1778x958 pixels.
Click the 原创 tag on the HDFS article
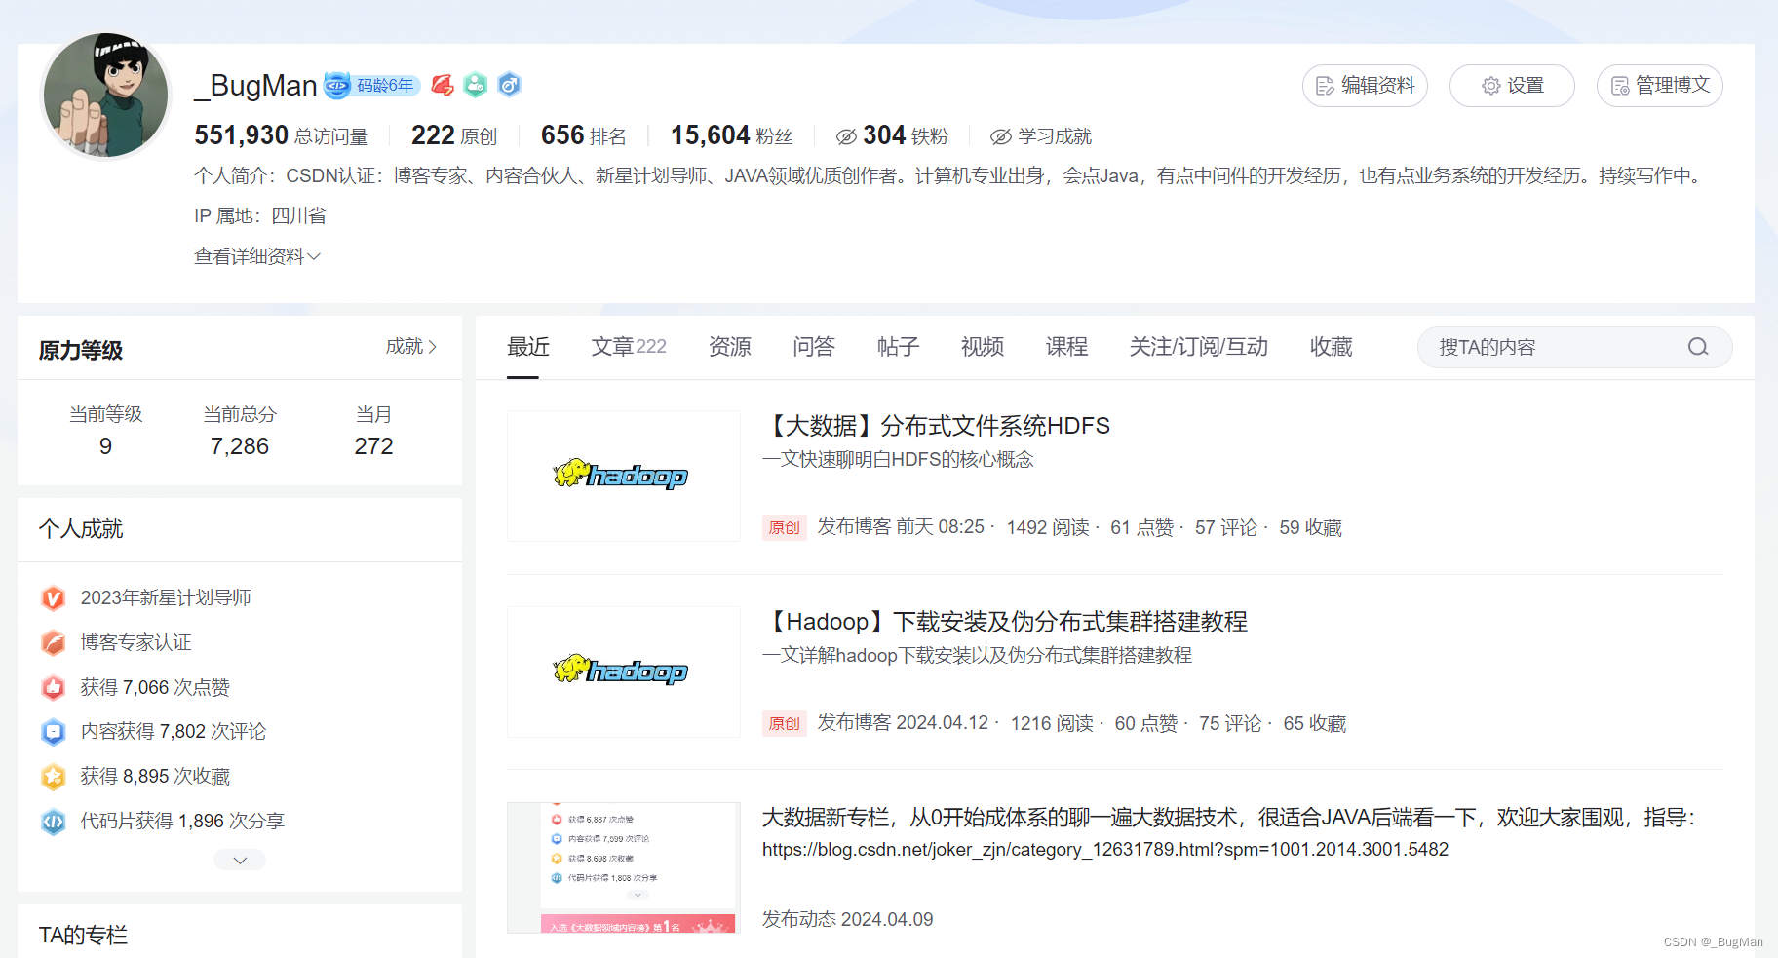pyautogui.click(x=785, y=527)
